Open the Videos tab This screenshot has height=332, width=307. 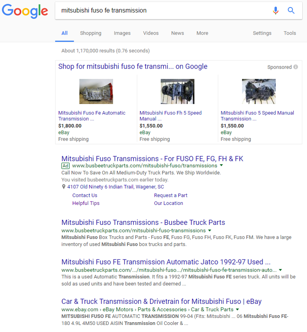(151, 33)
